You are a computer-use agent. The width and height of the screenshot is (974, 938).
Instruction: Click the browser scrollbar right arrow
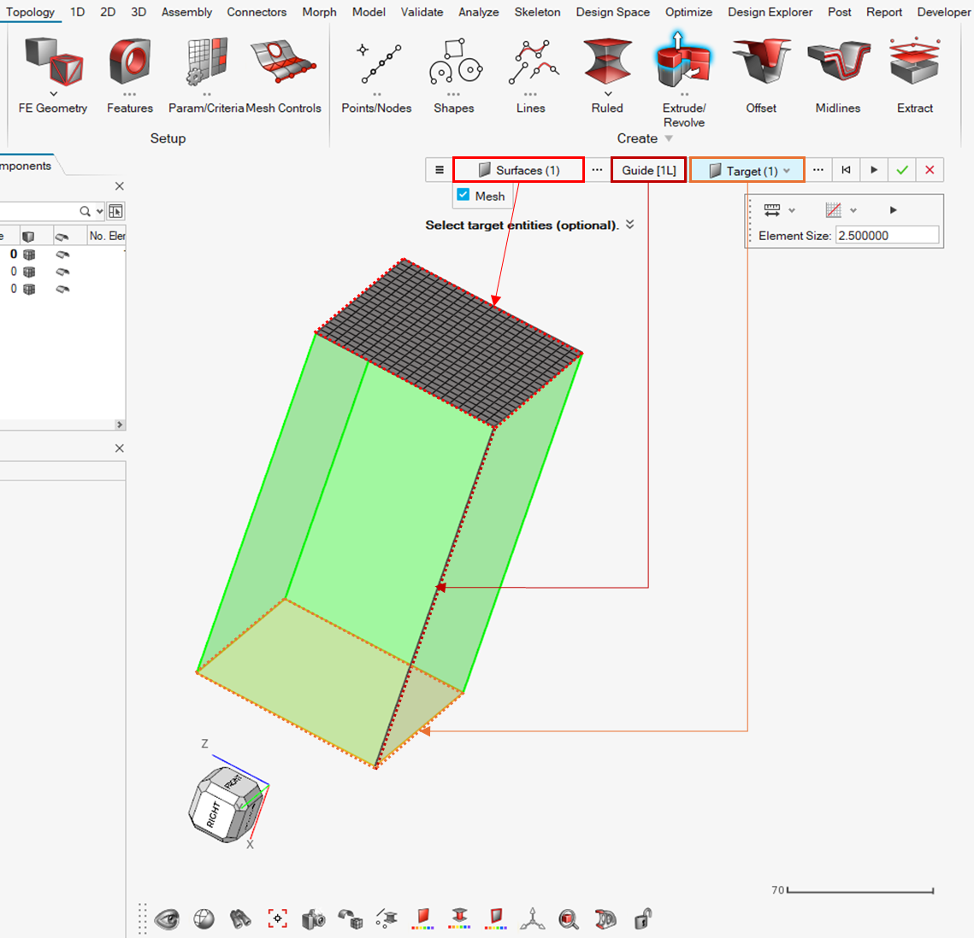point(120,425)
